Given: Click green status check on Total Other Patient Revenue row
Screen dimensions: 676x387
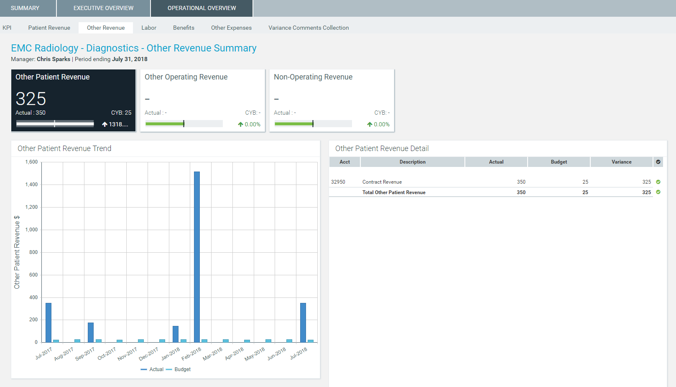Looking at the screenshot, I should [658, 192].
